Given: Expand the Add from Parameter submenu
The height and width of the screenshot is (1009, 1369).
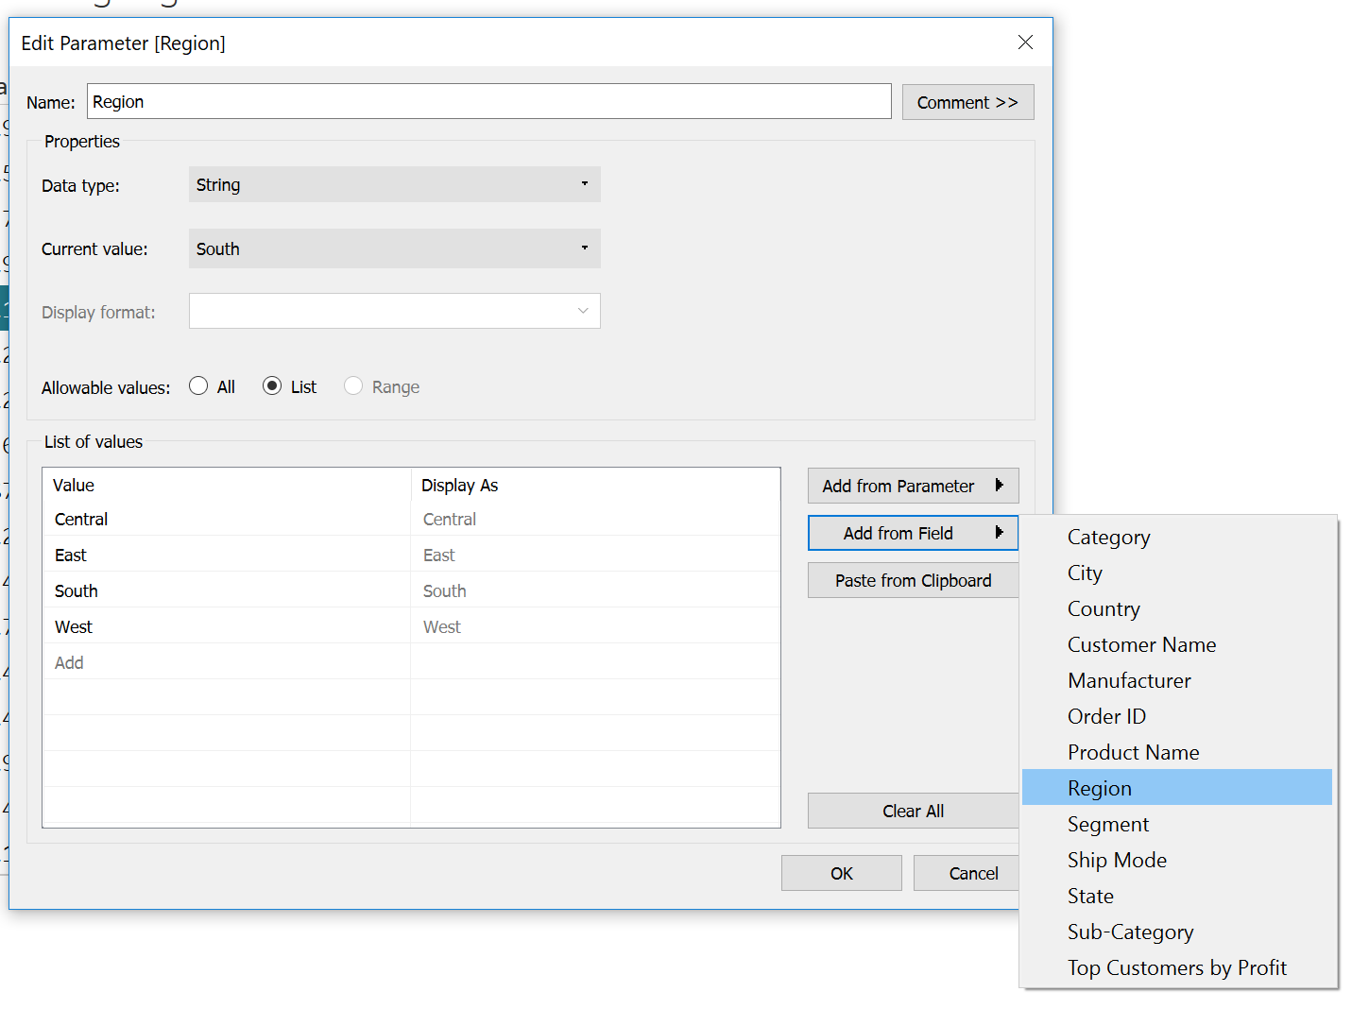Looking at the screenshot, I should [x=912, y=486].
